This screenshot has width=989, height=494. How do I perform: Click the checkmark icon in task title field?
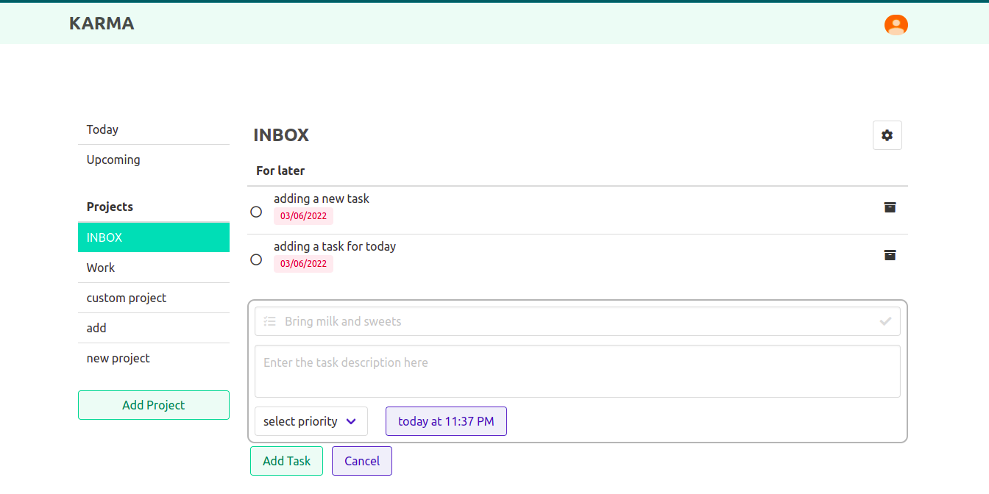tap(885, 321)
